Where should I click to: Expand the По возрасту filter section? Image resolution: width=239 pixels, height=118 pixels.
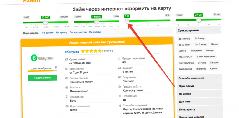tap(200, 109)
